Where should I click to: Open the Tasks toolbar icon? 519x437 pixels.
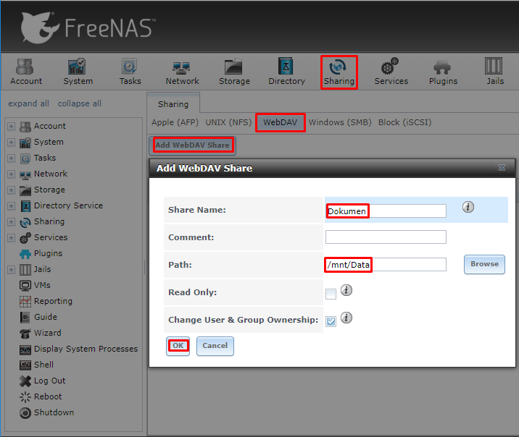click(130, 72)
